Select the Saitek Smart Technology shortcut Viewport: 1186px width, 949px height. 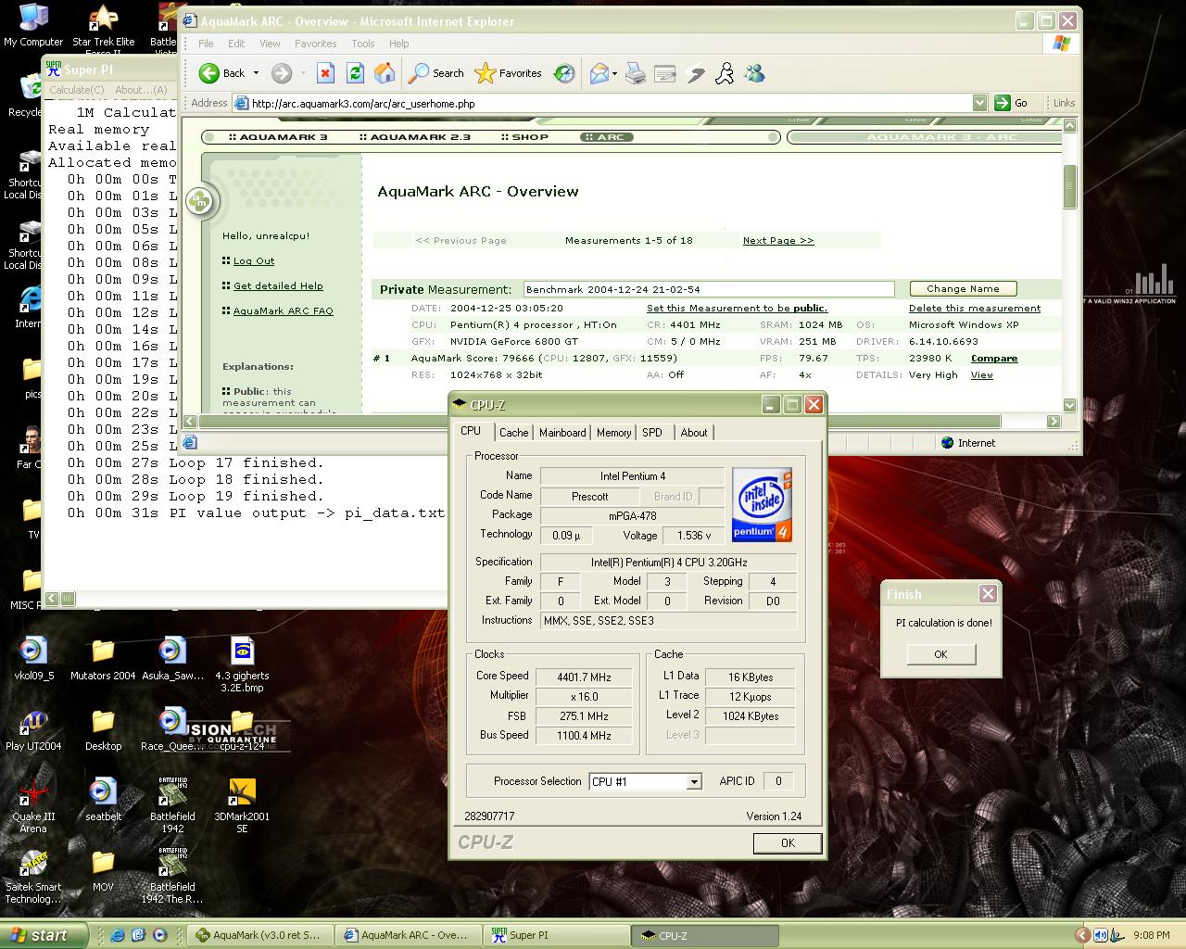[x=33, y=876]
